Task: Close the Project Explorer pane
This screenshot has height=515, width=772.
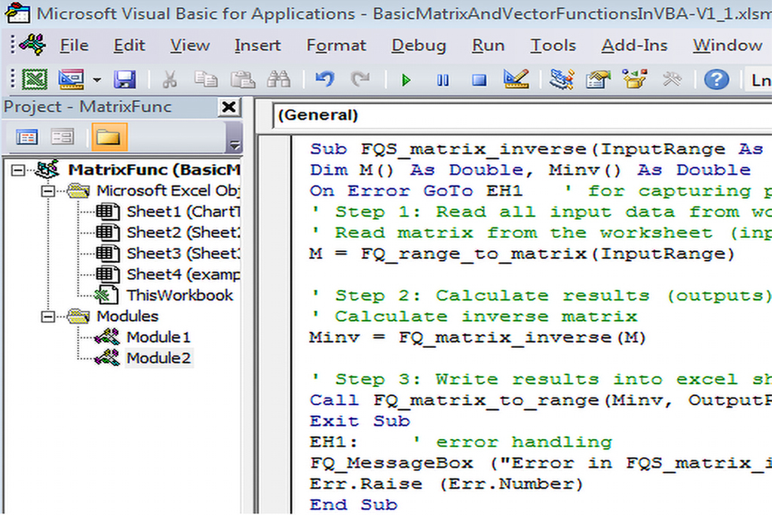Action: (228, 107)
